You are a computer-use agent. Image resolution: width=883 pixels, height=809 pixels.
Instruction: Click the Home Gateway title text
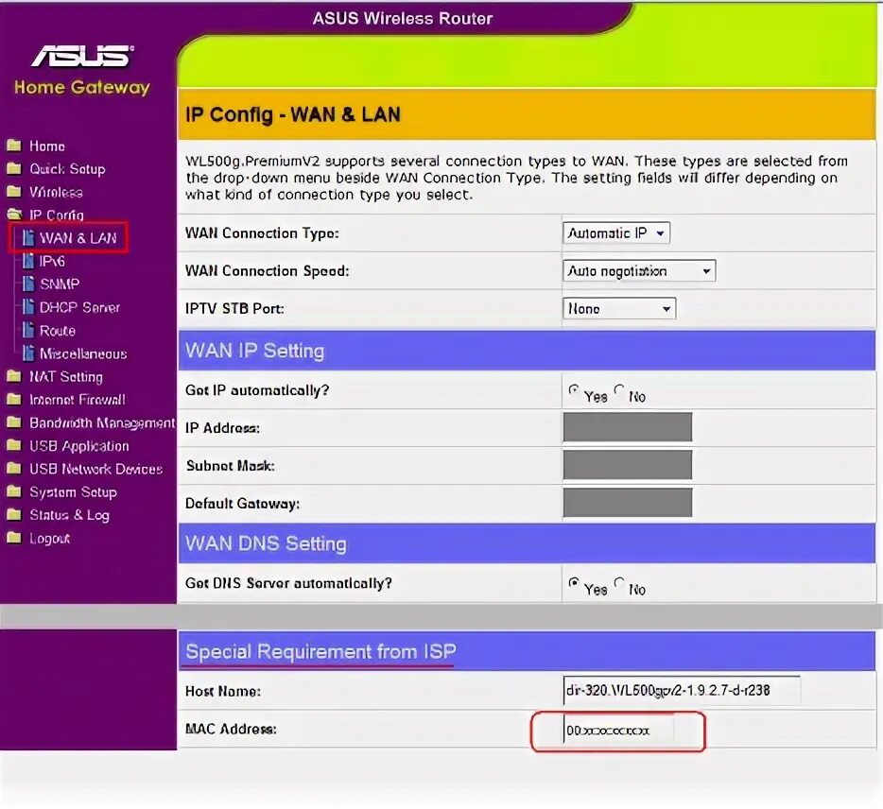point(82,87)
